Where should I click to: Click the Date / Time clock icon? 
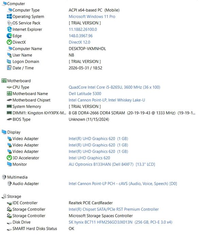(9, 68)
